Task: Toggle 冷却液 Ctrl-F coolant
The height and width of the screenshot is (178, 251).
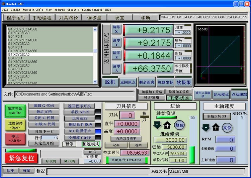Action: (x=79, y=137)
